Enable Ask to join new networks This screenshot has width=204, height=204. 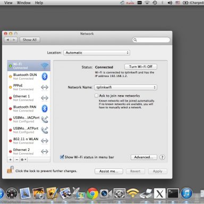96,96
